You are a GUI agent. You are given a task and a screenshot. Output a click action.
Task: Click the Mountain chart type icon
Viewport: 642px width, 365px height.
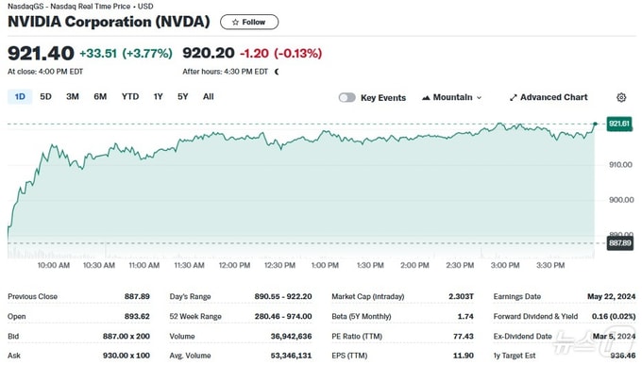coord(426,97)
